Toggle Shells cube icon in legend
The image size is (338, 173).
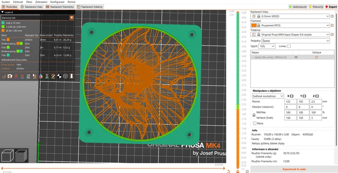click(x=65, y=76)
